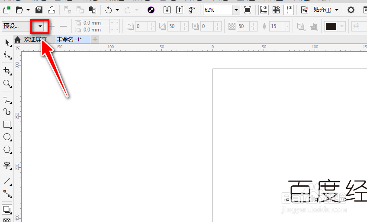367x222 pixels.
Task: Open the feathering direction icon
Action: [x=301, y=26]
